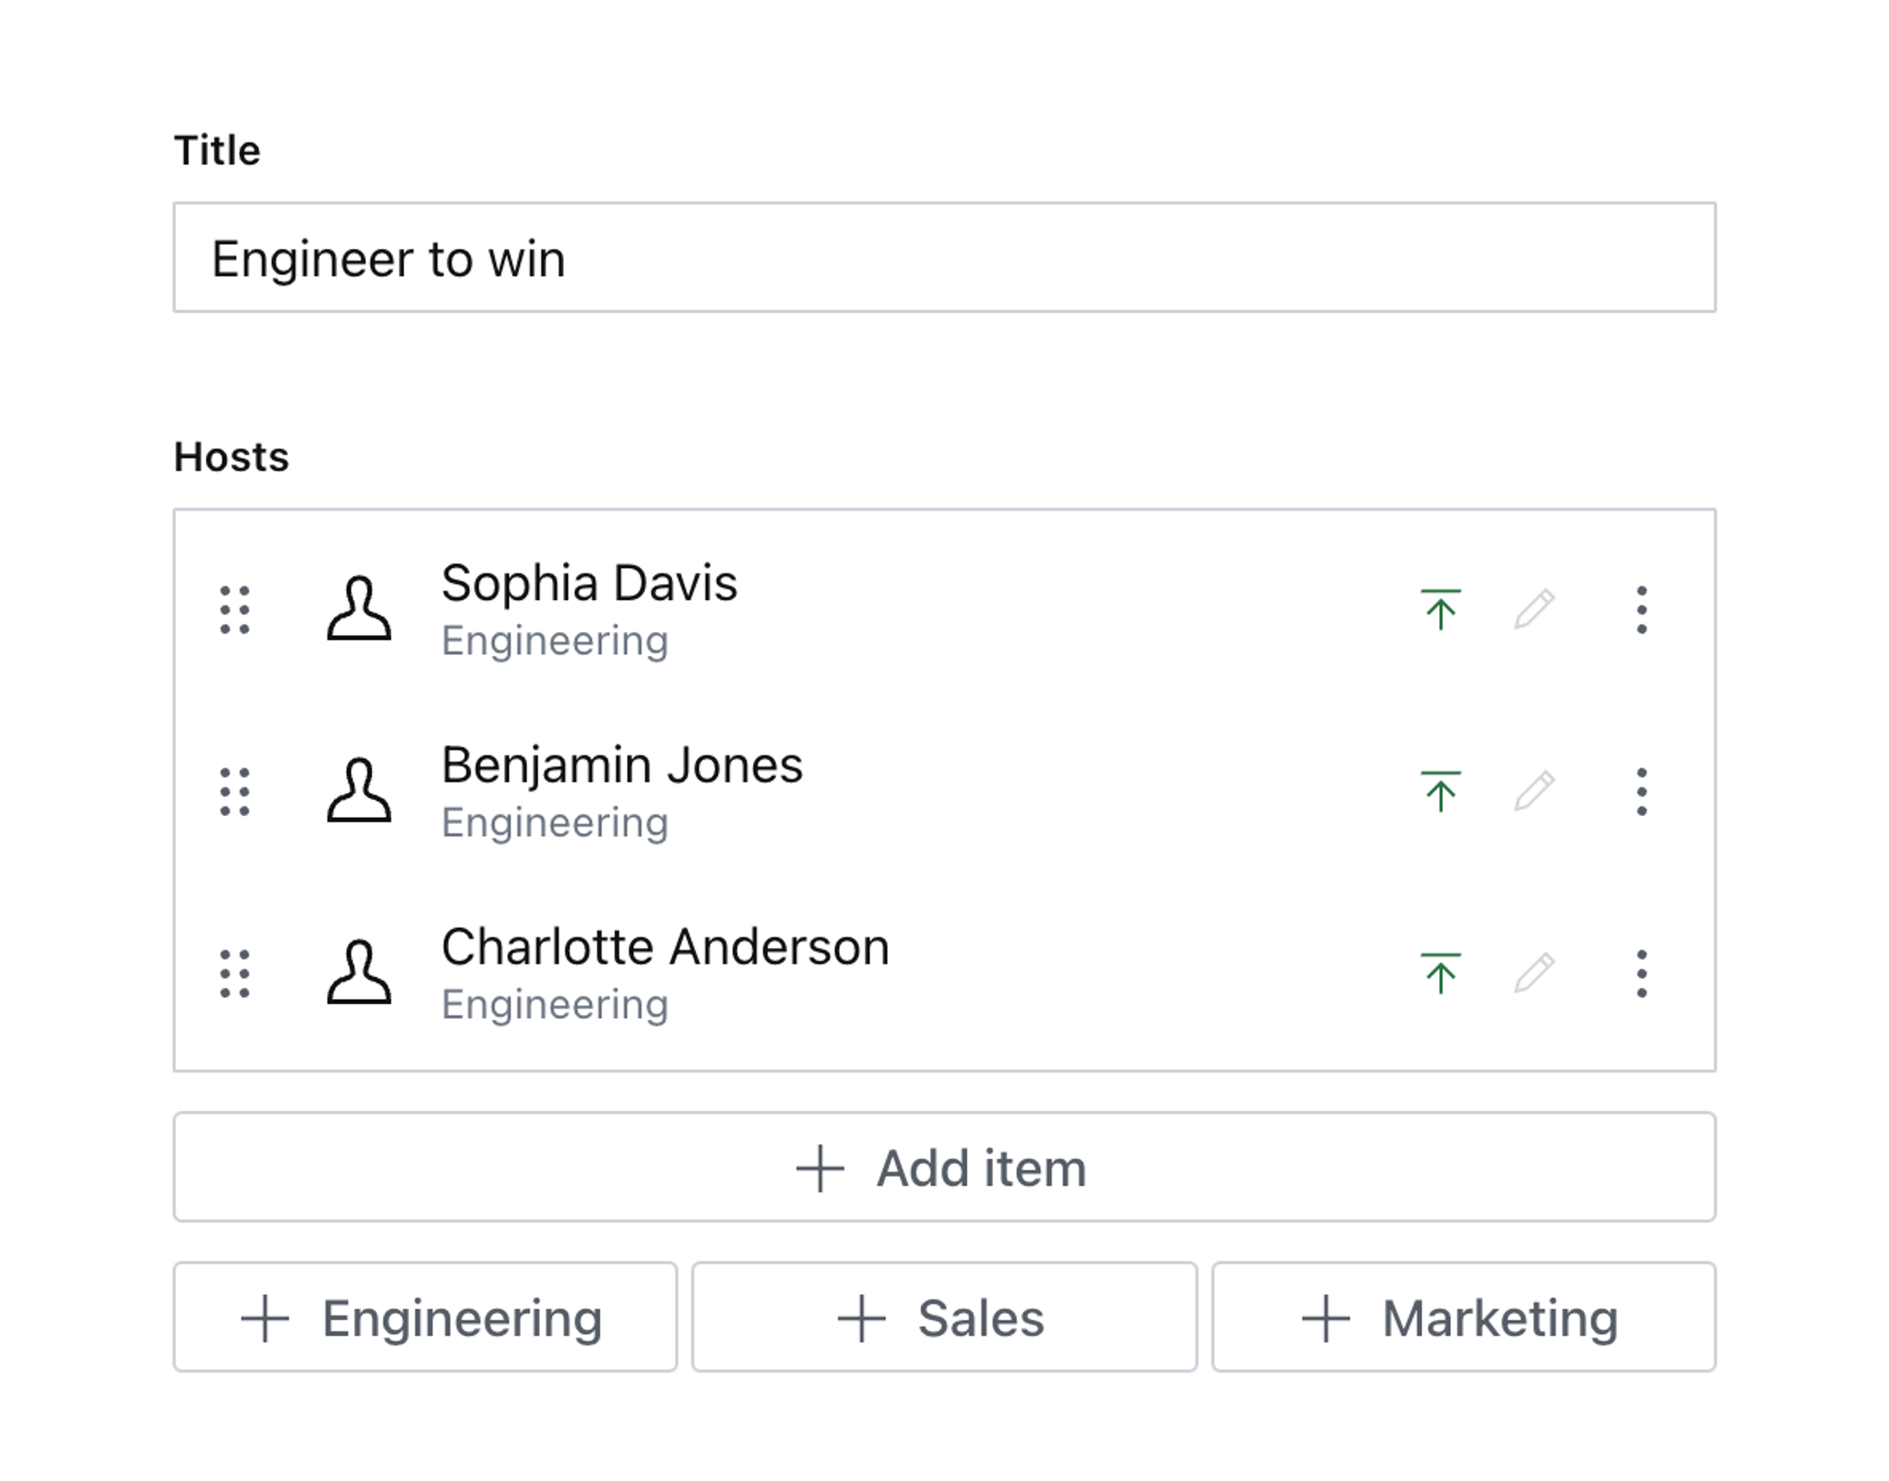Open the three-dot menu for Benjamin Jones

(1641, 792)
